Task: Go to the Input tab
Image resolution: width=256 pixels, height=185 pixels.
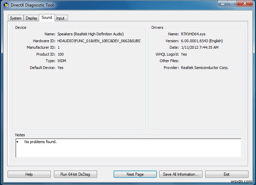Action: (x=60, y=18)
